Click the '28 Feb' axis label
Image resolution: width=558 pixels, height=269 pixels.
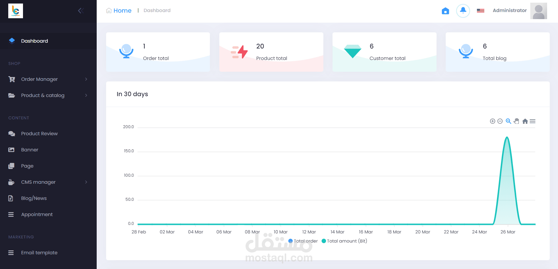click(139, 232)
